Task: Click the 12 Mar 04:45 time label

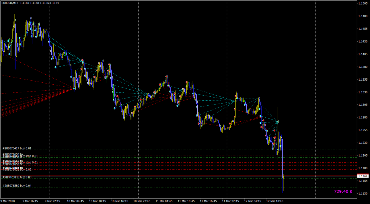Action: tap(253, 201)
